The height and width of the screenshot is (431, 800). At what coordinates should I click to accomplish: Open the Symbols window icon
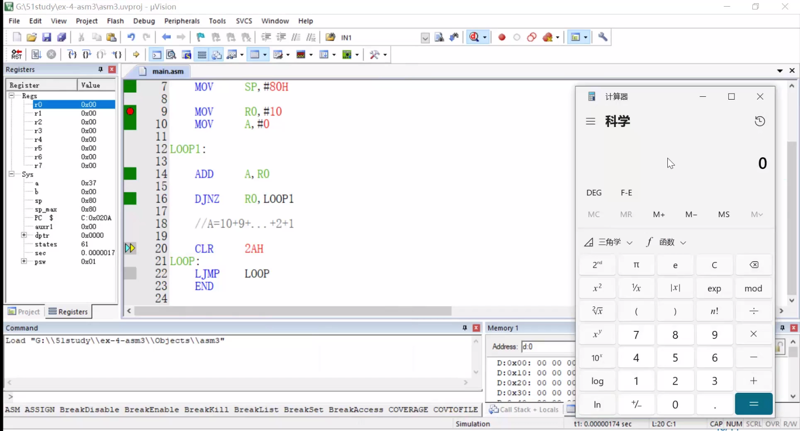(186, 55)
